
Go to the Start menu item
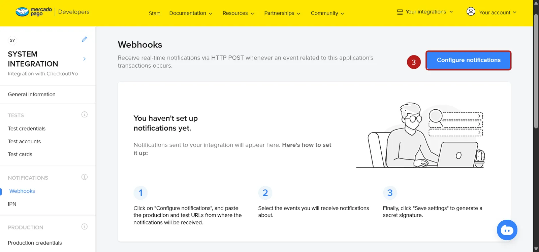pos(154,13)
